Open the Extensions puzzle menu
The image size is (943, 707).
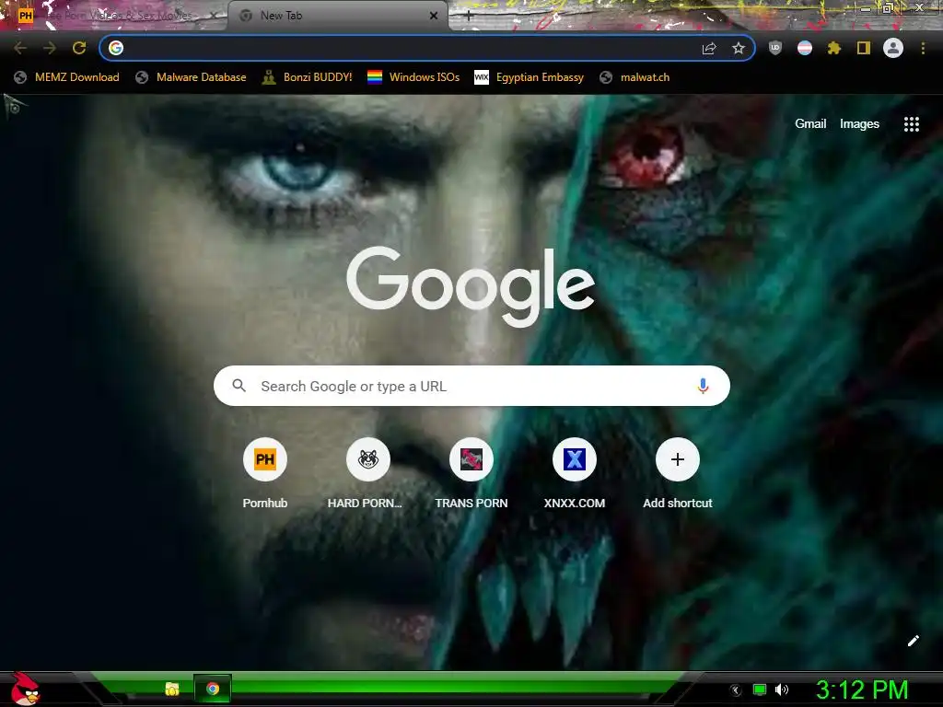click(x=834, y=48)
